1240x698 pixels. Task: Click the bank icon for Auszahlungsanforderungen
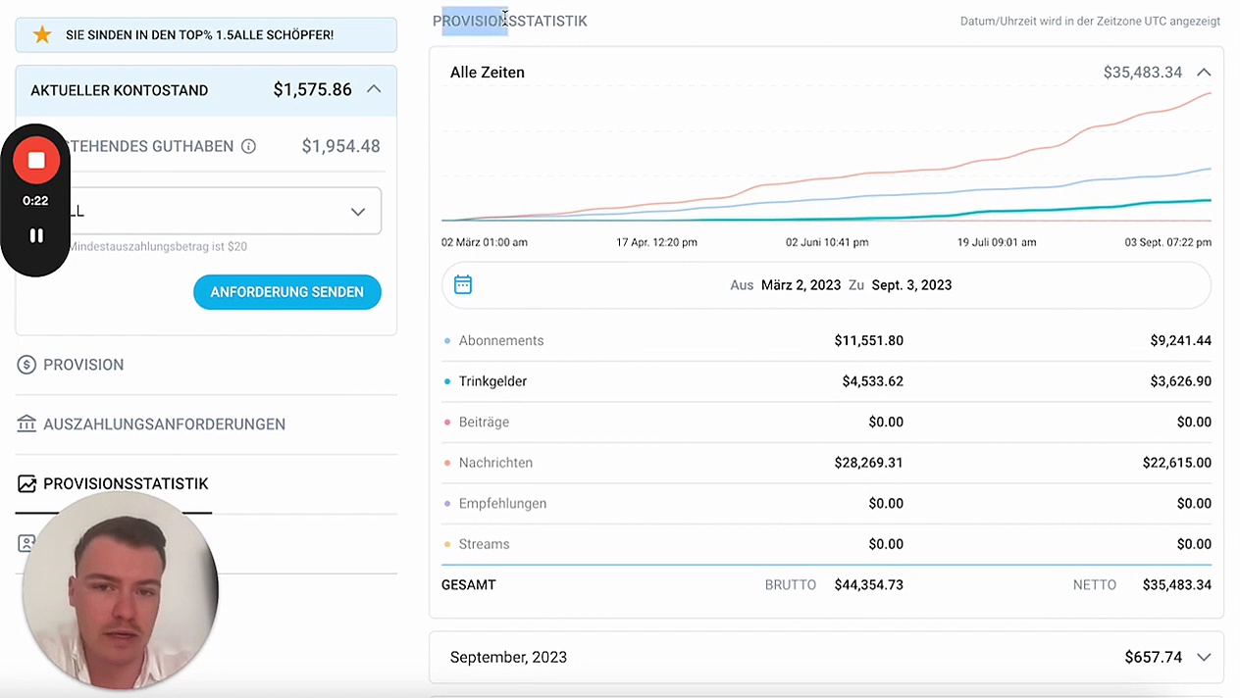click(x=26, y=424)
